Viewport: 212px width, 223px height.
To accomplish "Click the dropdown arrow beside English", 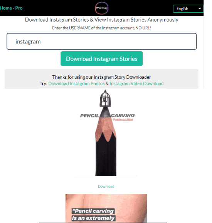I will click(200, 8).
